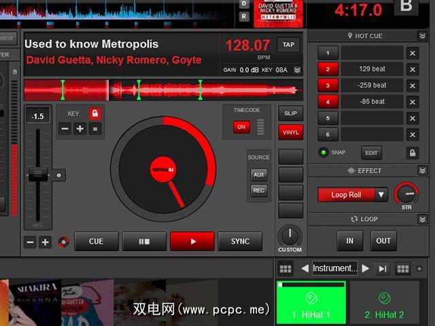Delete the -86 beat hot cue

point(413,102)
